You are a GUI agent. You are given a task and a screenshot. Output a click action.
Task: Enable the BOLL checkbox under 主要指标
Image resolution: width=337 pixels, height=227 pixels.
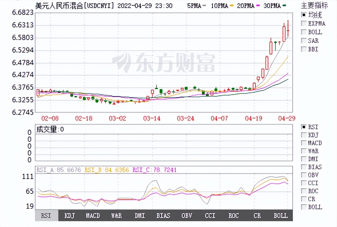303,32
